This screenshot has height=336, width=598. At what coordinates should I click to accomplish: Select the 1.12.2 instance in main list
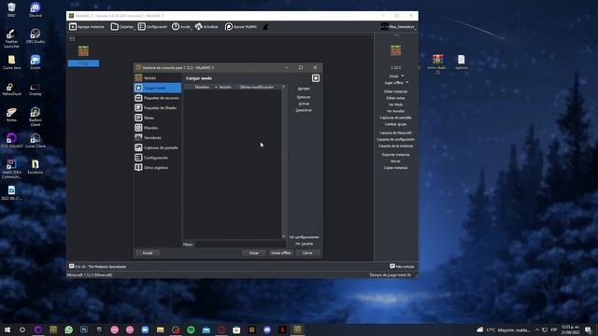[x=83, y=56]
